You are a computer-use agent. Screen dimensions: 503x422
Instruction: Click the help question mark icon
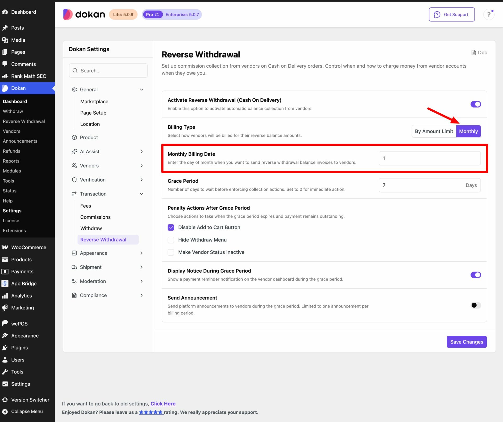tap(489, 14)
